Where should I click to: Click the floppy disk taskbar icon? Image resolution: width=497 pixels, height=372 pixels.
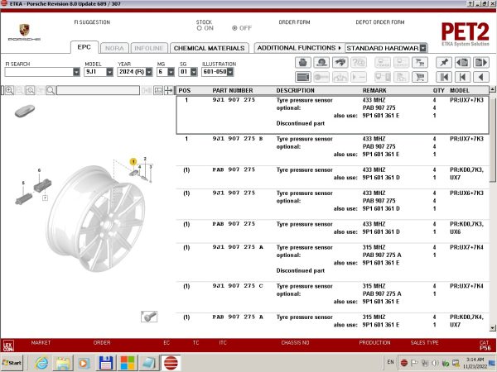pyautogui.click(x=106, y=363)
